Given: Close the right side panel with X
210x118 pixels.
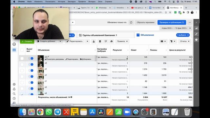Looking at the screenshot, I should point(196,23).
